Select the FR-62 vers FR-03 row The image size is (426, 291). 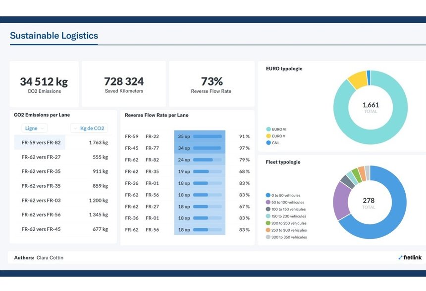(x=63, y=200)
